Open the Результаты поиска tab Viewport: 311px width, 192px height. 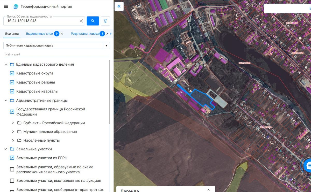[x=84, y=34]
